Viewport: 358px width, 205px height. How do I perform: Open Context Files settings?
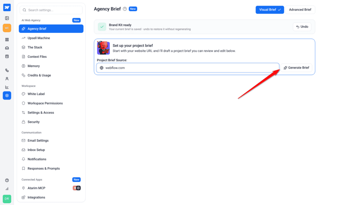coord(51,56)
